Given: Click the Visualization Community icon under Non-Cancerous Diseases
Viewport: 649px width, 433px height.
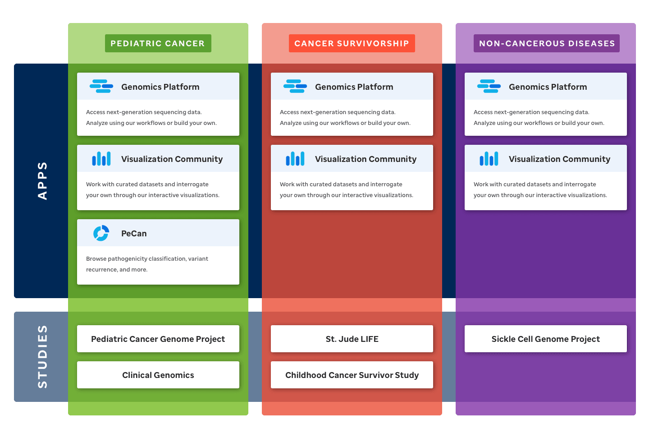Looking at the screenshot, I should (489, 159).
